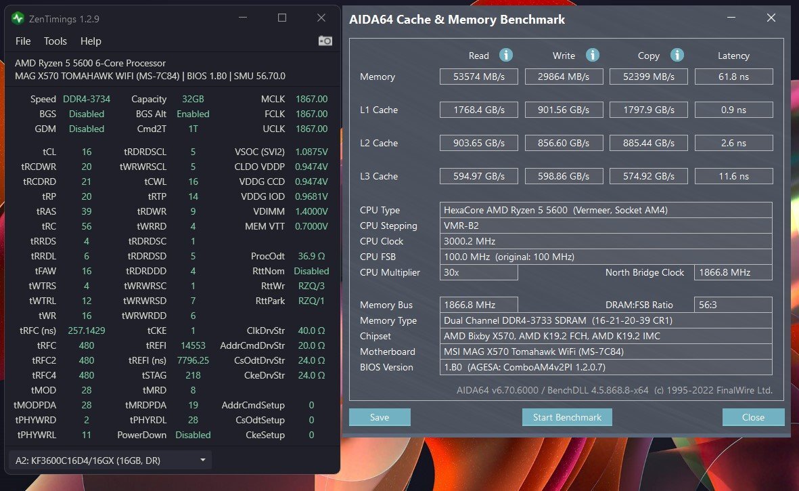Click L1 Cache latency 0.9 ns
This screenshot has width=799, height=491.
734,110
